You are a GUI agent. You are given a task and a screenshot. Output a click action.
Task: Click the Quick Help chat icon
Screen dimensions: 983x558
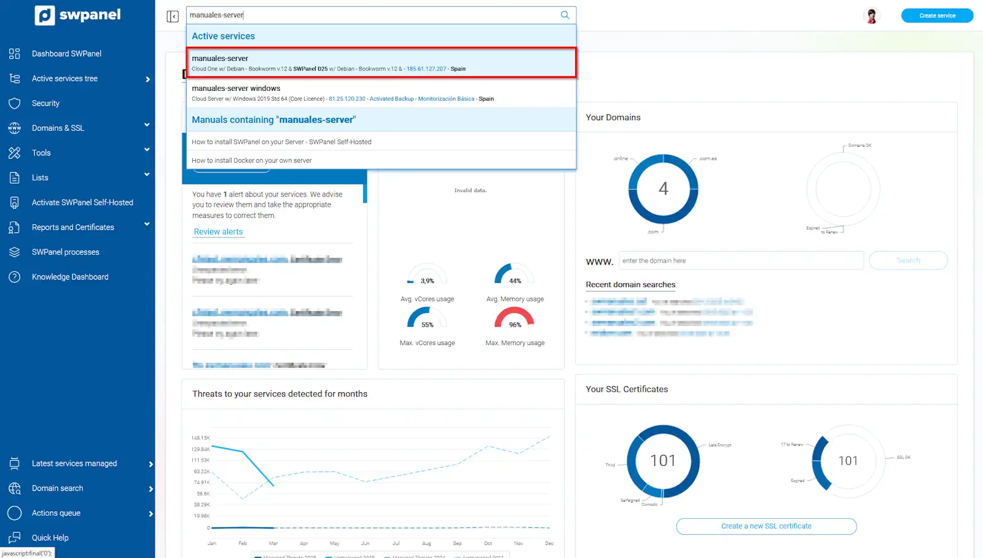click(15, 538)
